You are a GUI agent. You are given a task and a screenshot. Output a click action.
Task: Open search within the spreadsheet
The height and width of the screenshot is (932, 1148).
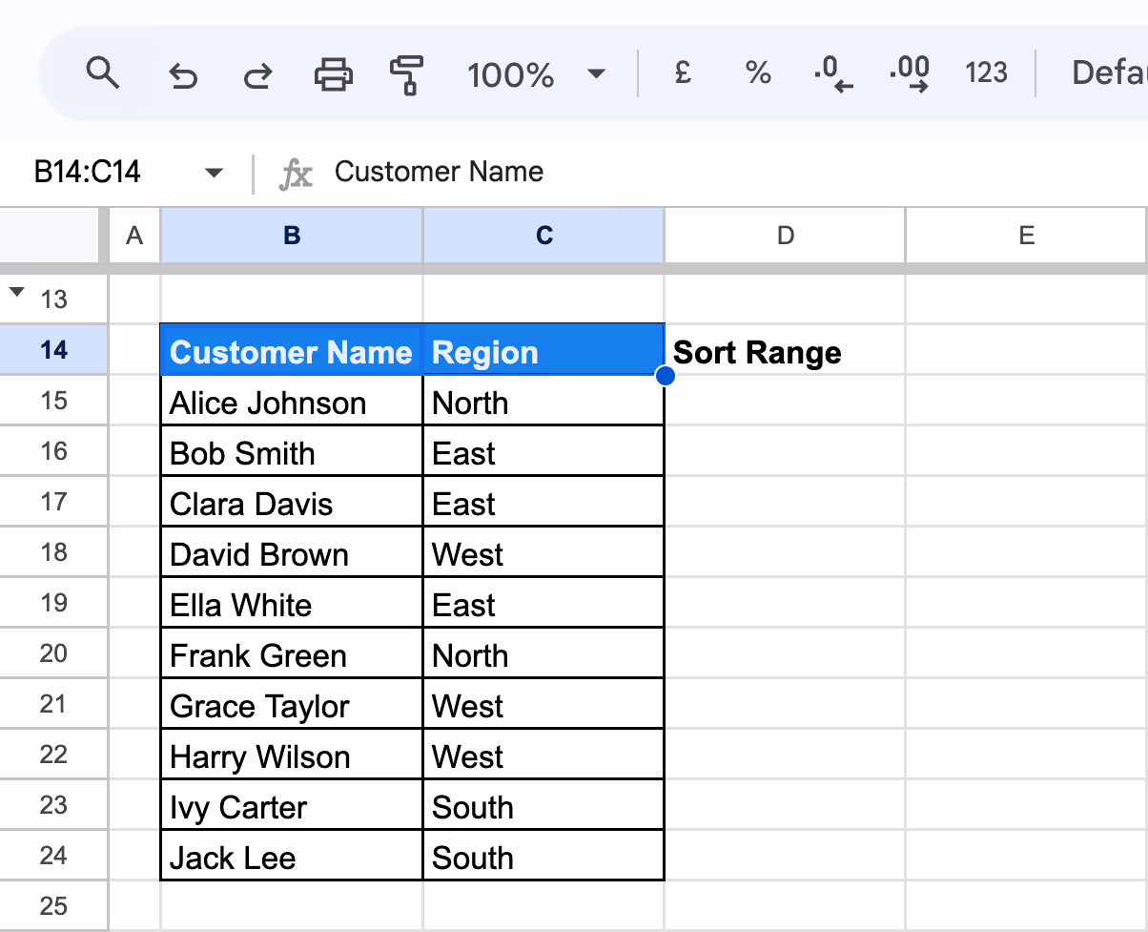click(x=103, y=72)
